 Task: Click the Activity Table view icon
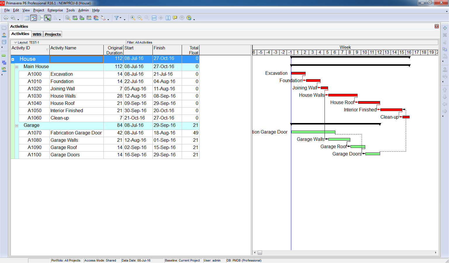tap(27, 18)
